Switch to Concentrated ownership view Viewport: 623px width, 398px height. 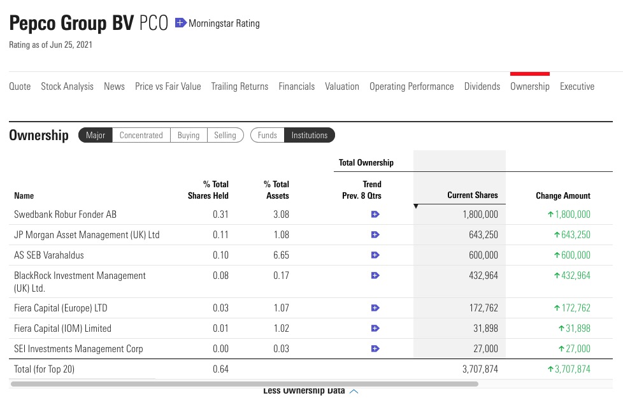[141, 135]
